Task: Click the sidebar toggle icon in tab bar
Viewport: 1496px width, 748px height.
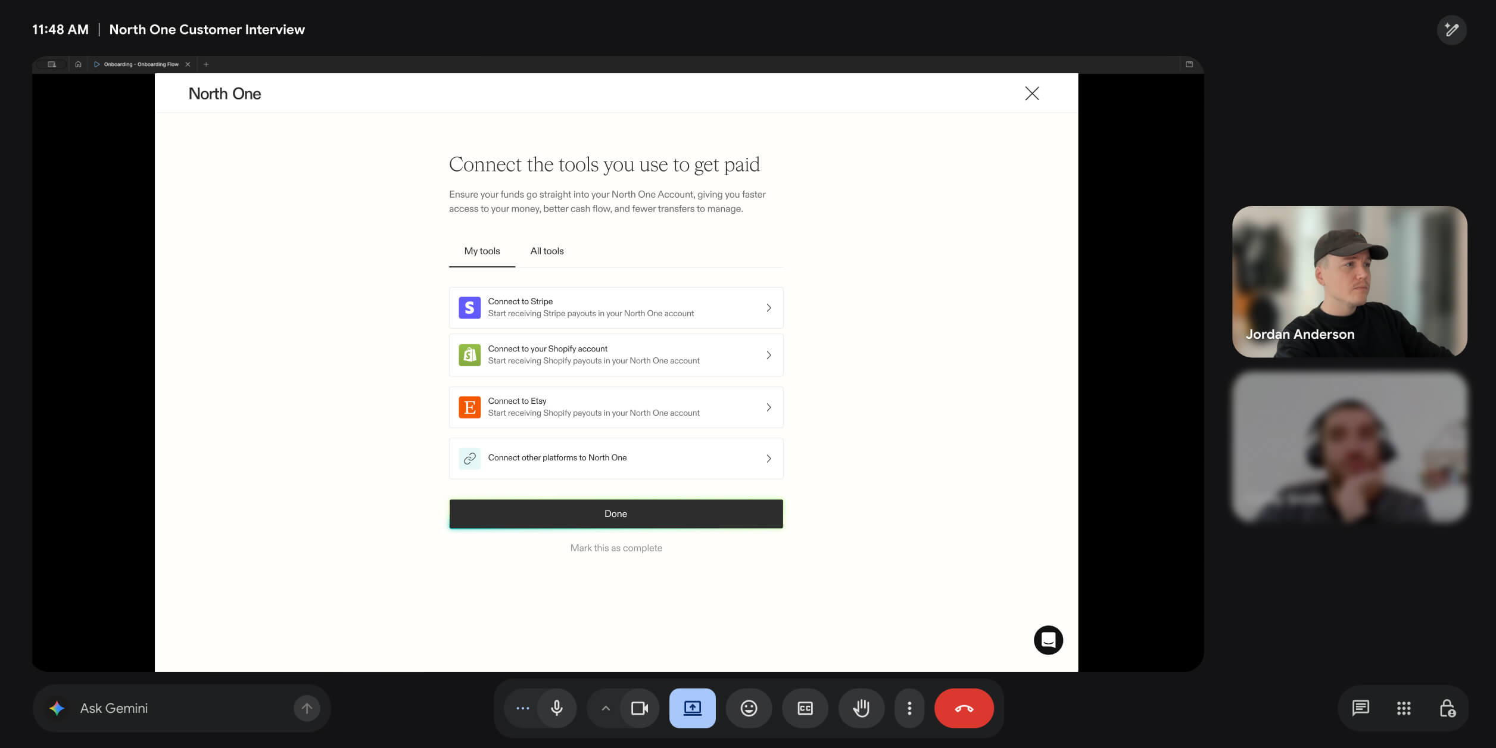Action: click(x=52, y=64)
